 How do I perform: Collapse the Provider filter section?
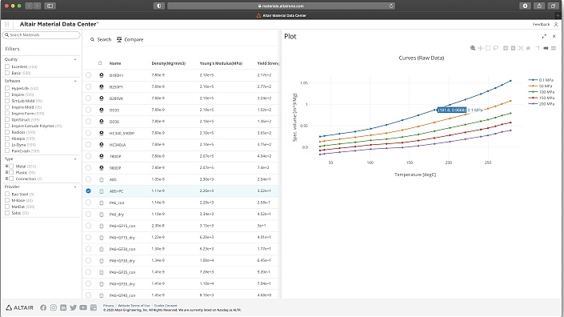click(75, 187)
